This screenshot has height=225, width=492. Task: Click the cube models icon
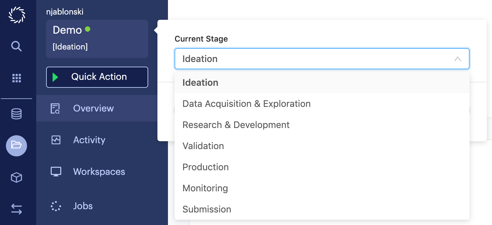pos(16,178)
